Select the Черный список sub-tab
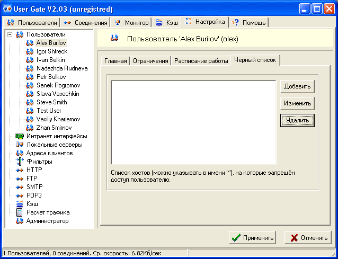 coord(255,60)
